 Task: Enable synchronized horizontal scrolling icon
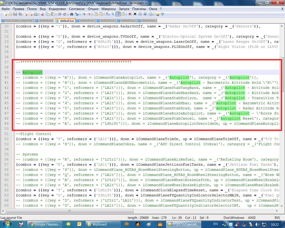click(x=101, y=14)
